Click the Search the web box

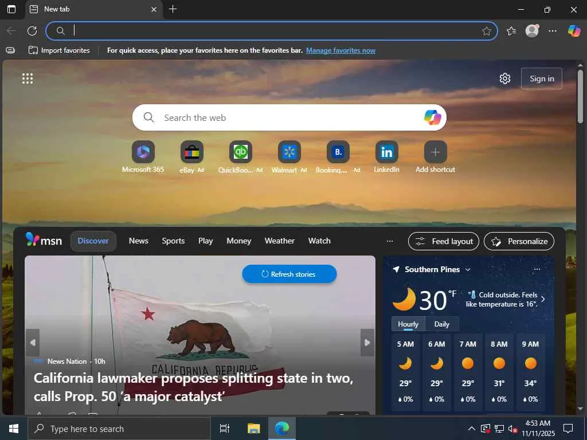(x=289, y=117)
